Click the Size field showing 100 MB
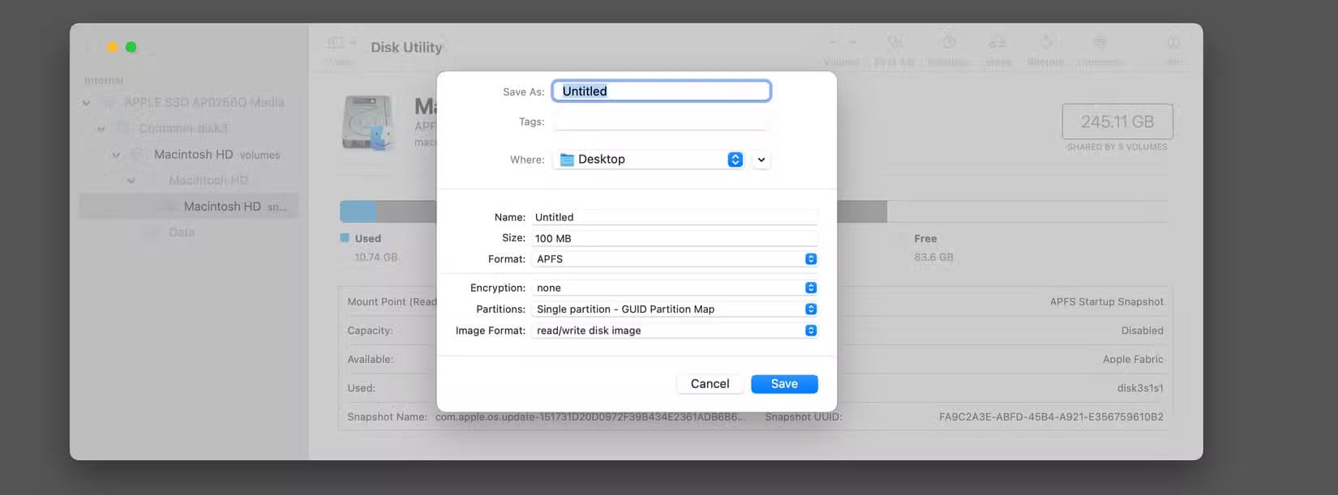1338x495 pixels. 675,238
